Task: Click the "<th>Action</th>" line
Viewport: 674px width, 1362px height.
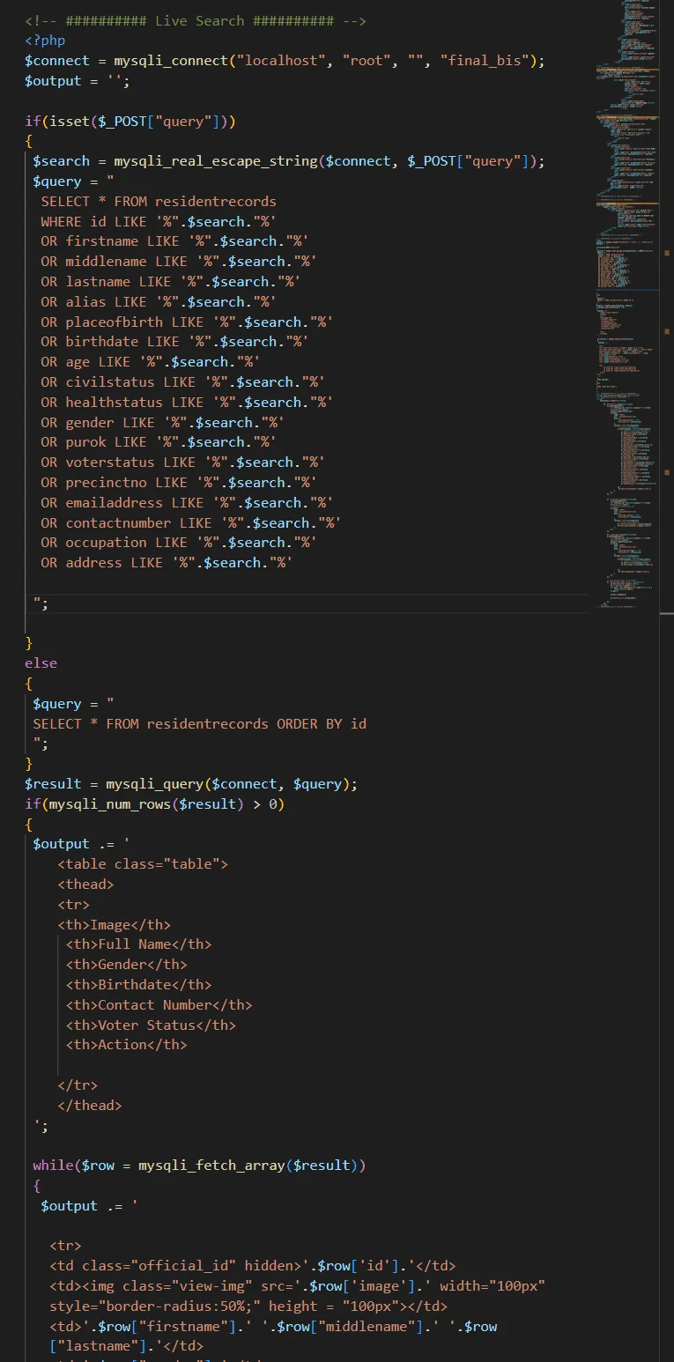Action: [126, 1045]
